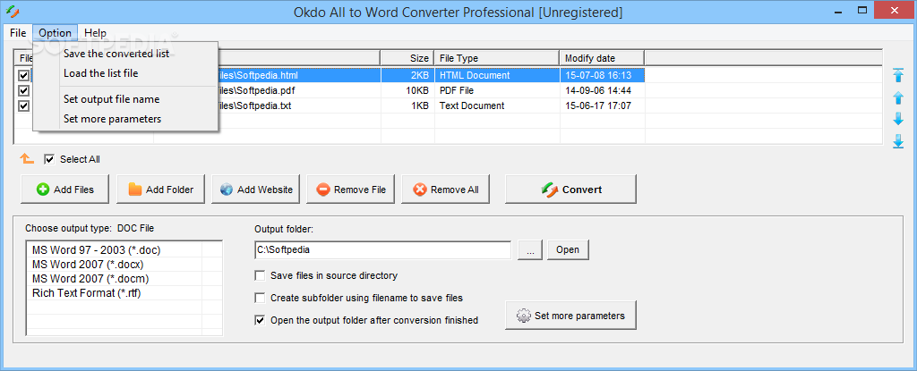Browse output folder with the ... button
This screenshot has height=371, width=917.
click(530, 250)
